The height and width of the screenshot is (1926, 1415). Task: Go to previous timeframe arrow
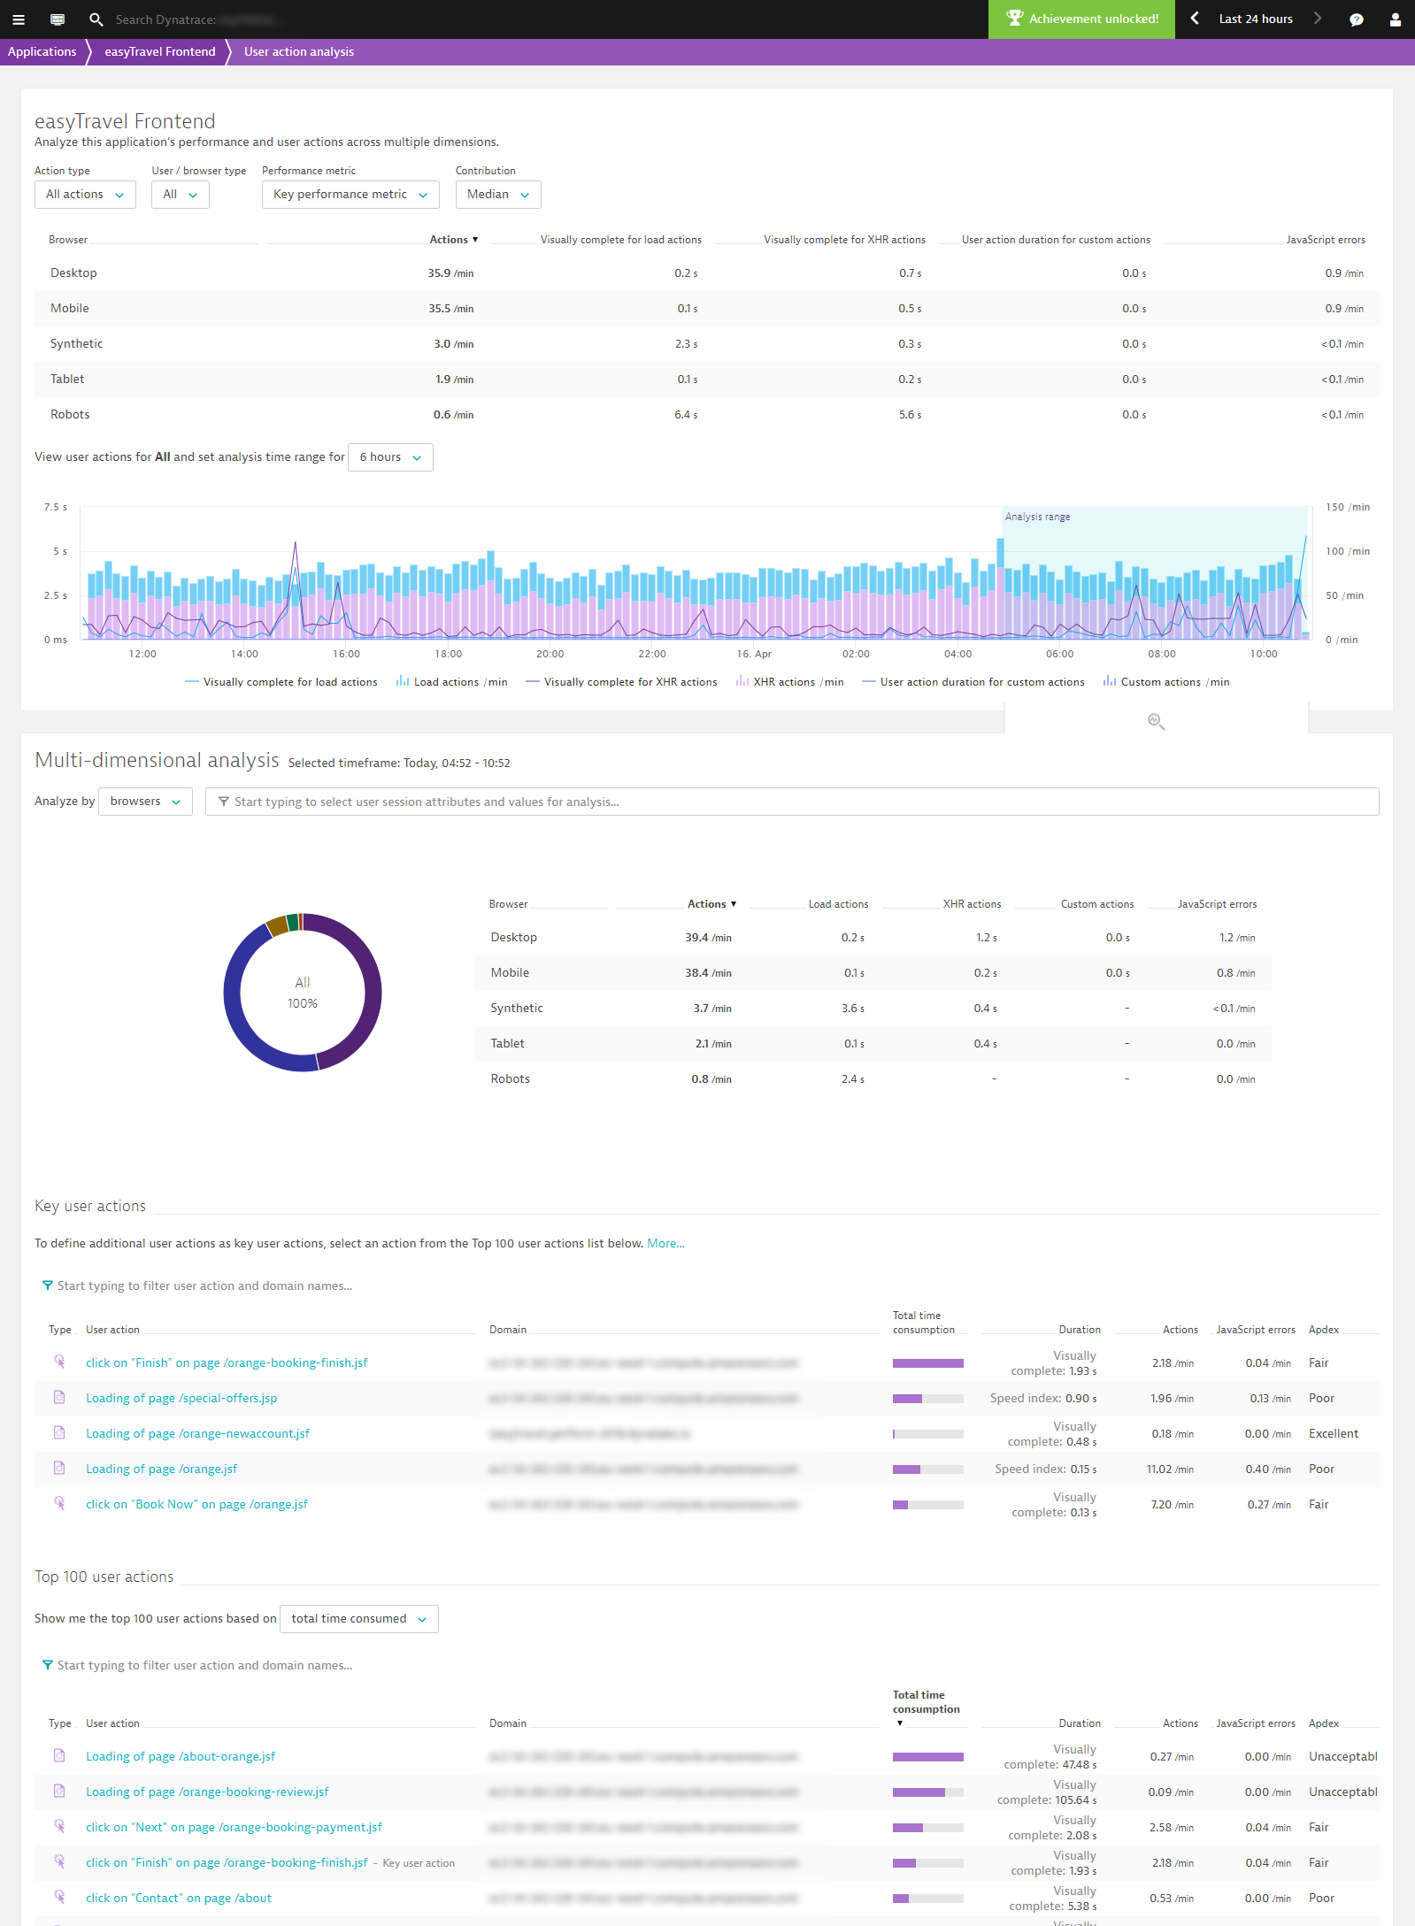coord(1195,19)
